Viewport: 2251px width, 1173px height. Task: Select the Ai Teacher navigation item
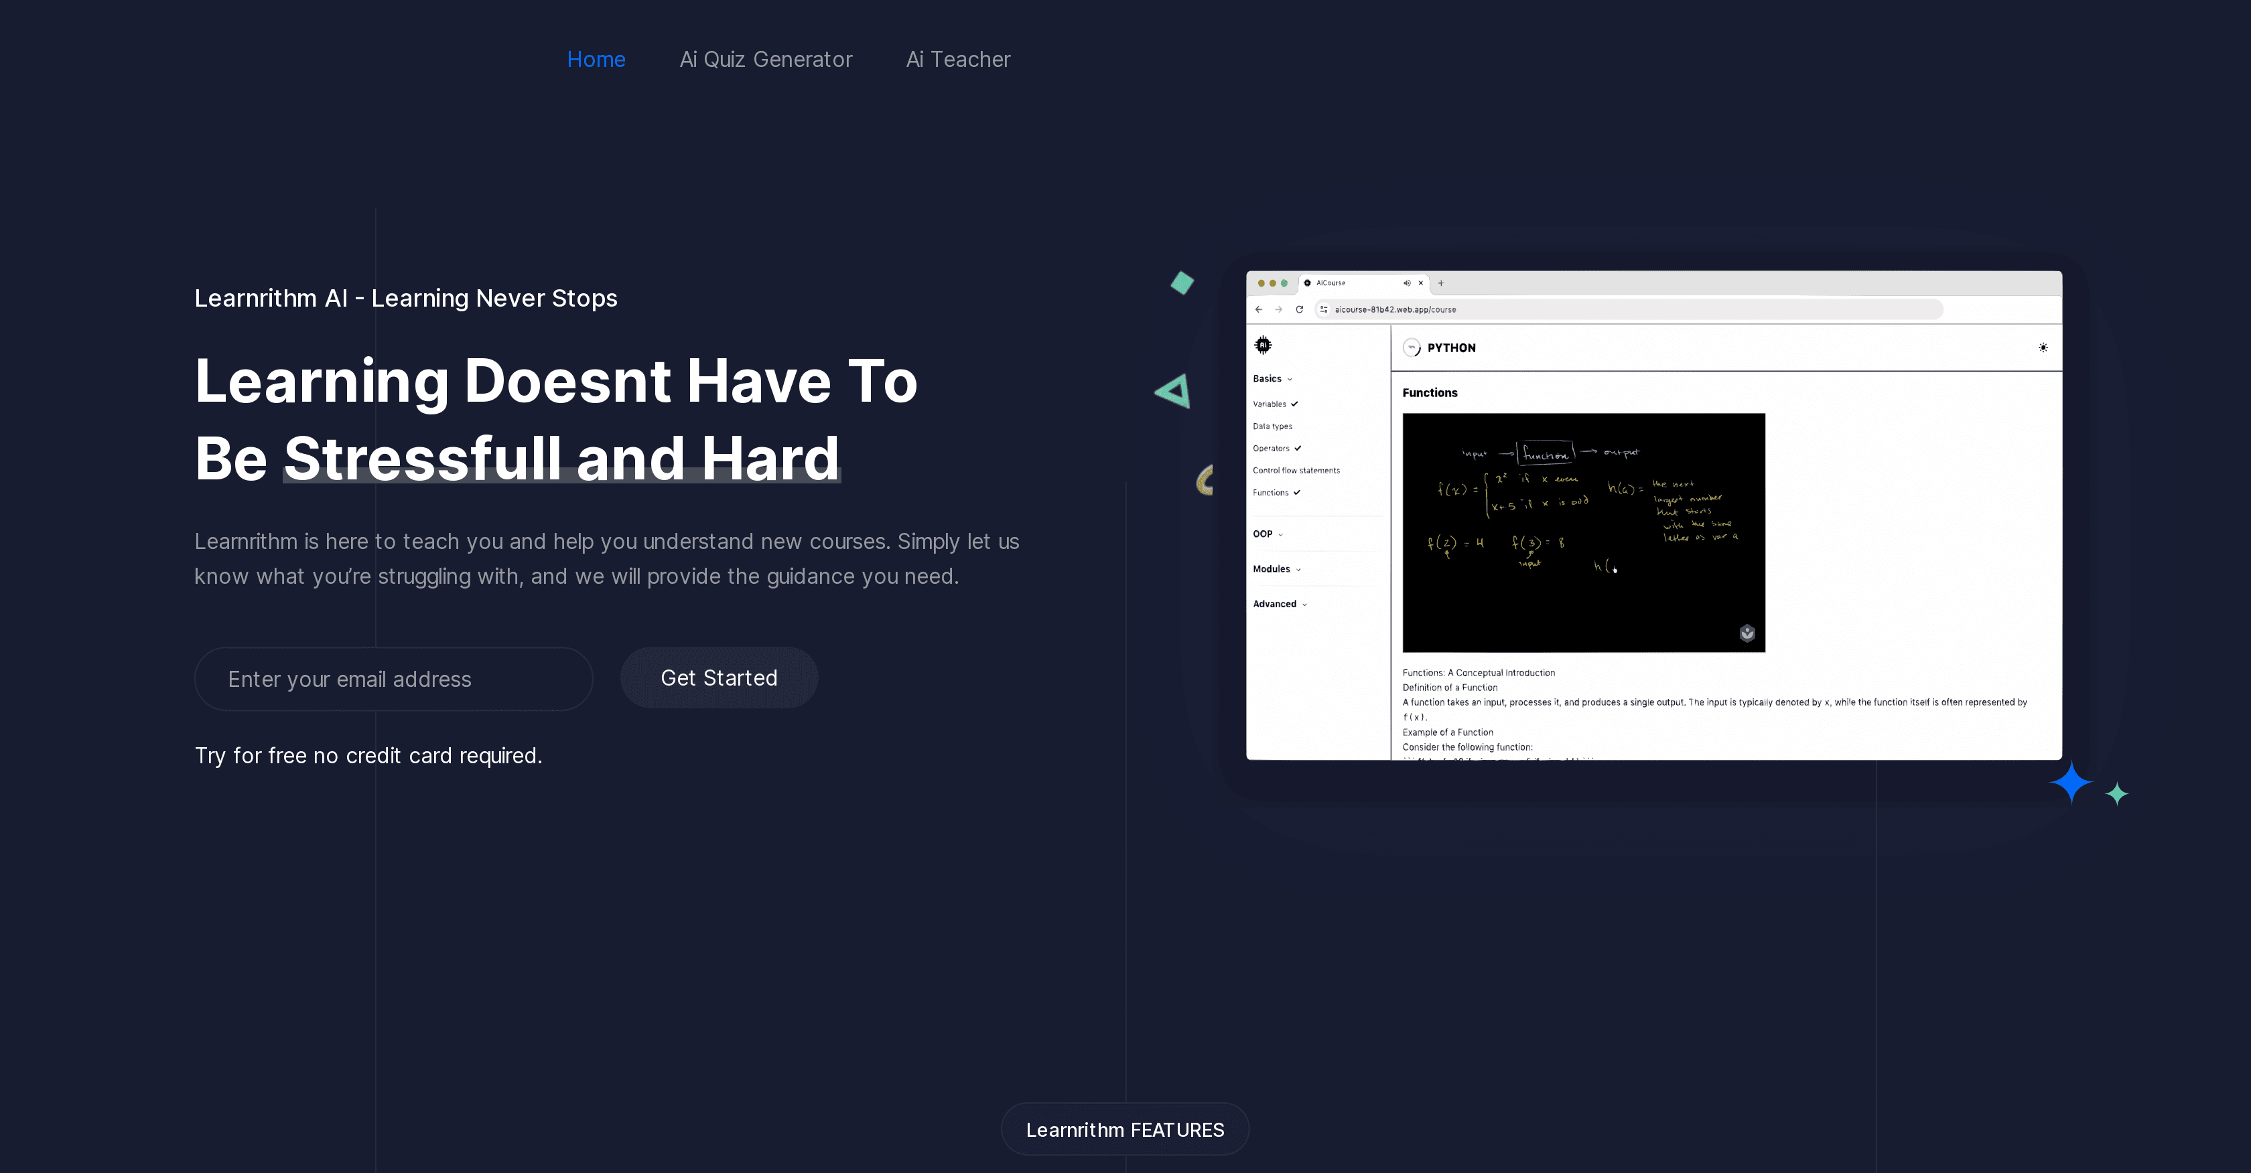click(958, 58)
